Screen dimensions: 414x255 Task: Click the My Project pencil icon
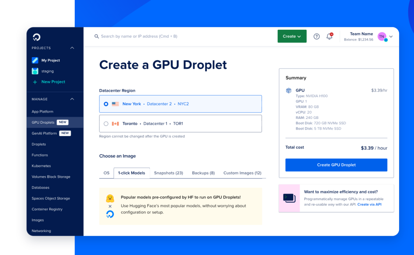pos(35,60)
